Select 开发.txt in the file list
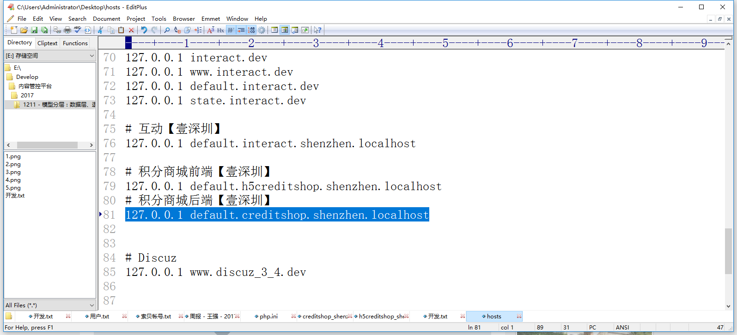The height and width of the screenshot is (335, 737). [15, 196]
